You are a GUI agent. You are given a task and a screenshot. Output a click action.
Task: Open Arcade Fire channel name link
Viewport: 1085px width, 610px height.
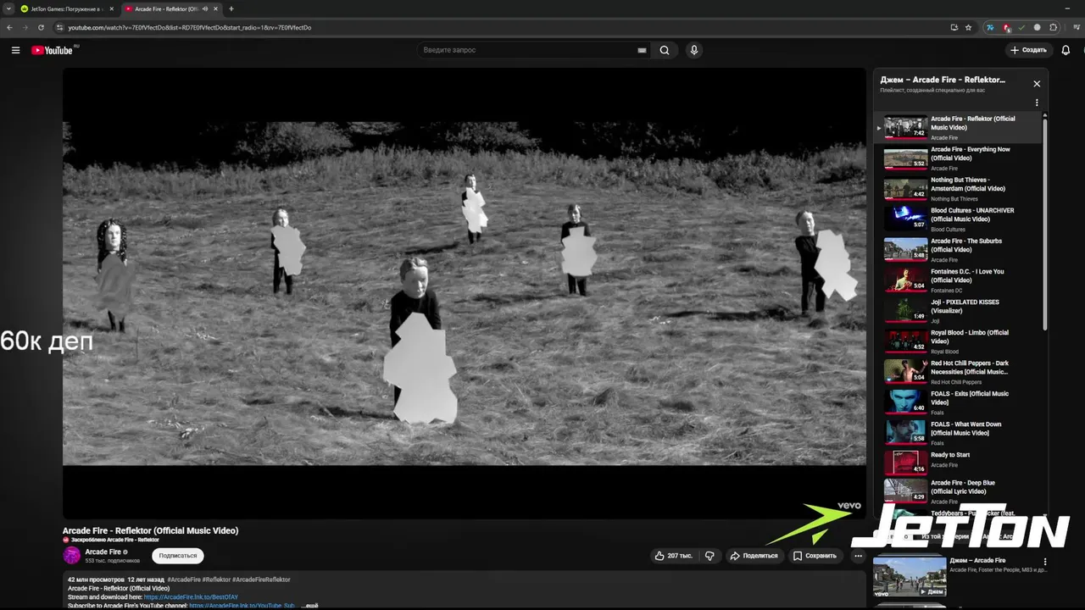(x=103, y=552)
